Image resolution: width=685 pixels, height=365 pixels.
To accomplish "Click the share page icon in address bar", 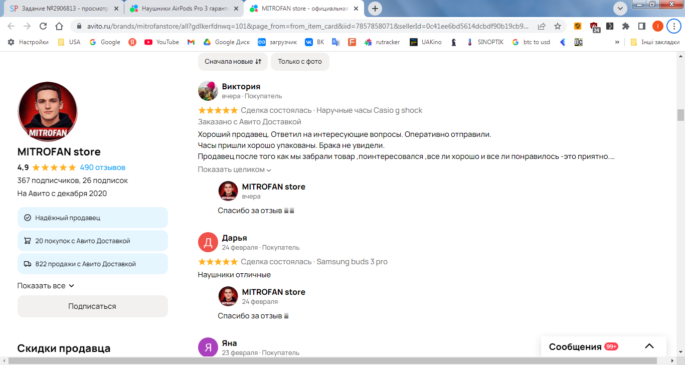I will click(542, 27).
